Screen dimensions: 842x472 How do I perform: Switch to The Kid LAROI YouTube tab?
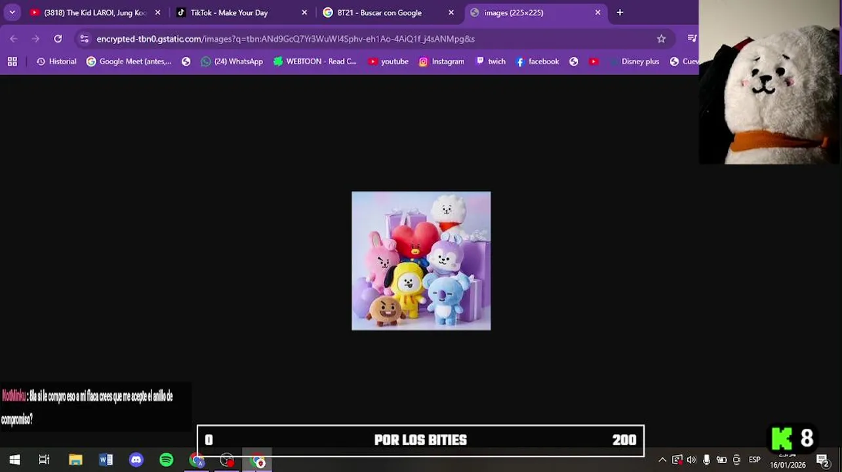tap(95, 12)
